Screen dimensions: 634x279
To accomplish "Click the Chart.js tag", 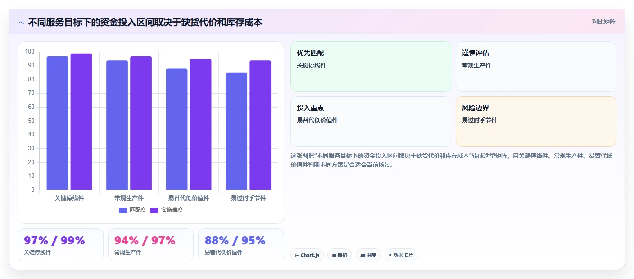I will [x=307, y=255].
